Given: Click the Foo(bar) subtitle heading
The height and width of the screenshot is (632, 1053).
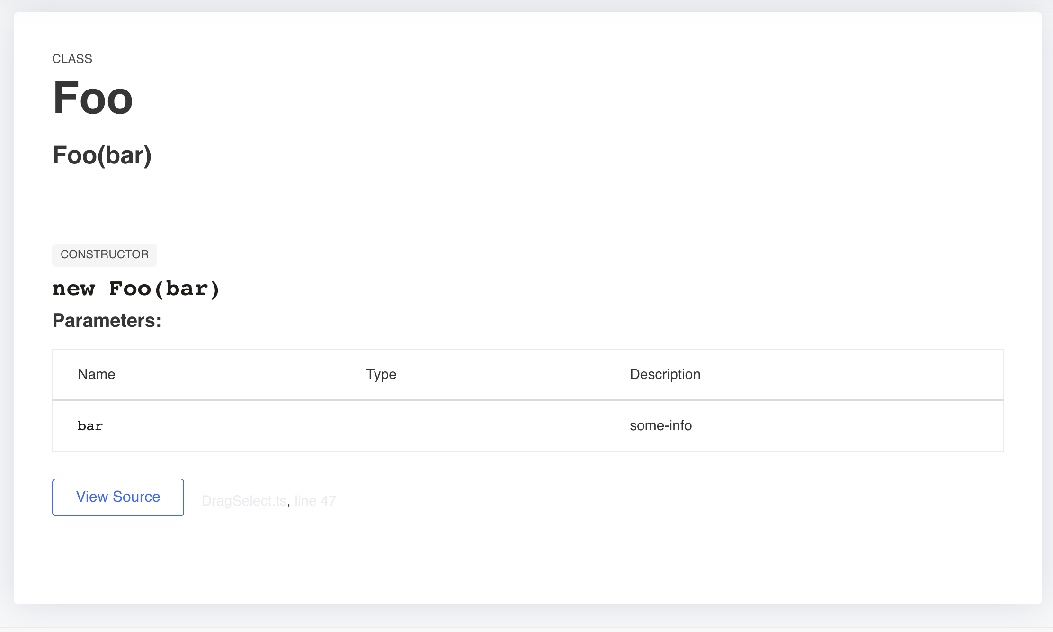Looking at the screenshot, I should tap(102, 155).
